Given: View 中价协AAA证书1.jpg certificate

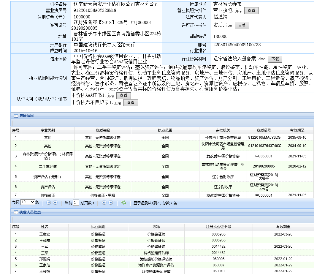Looking at the screenshot, I should point(123,95).
